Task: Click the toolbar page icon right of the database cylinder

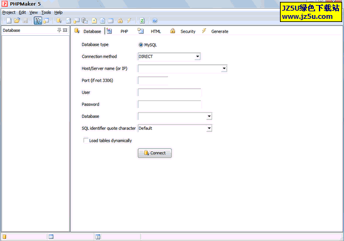Action: (x=68, y=21)
